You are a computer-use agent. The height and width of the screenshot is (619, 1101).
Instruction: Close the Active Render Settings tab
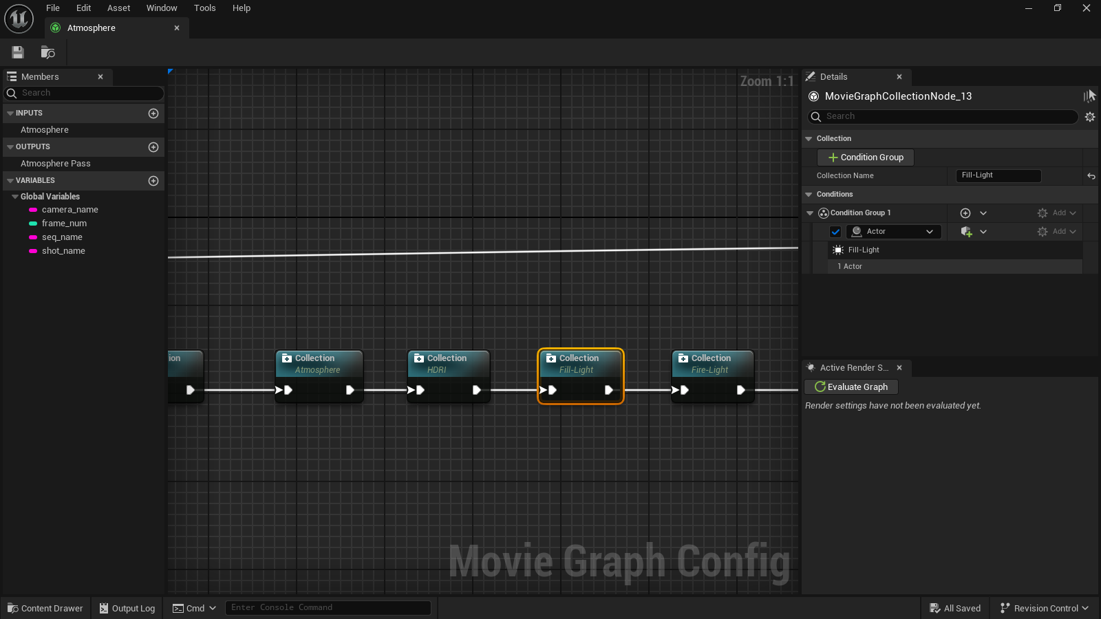(899, 368)
